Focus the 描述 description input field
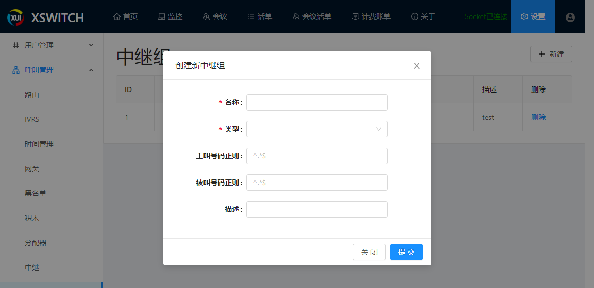Screen dimensions: 594x288 click(317, 209)
